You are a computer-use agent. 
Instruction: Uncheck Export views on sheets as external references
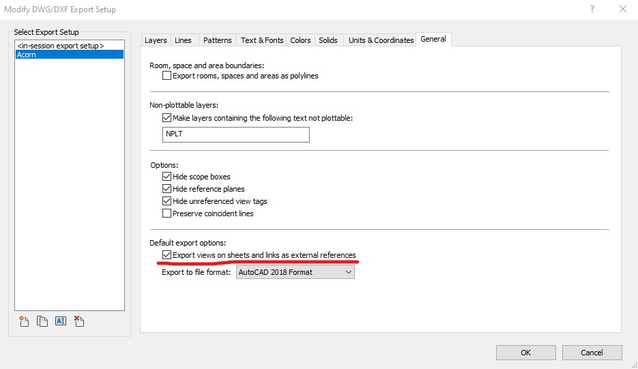coord(167,255)
